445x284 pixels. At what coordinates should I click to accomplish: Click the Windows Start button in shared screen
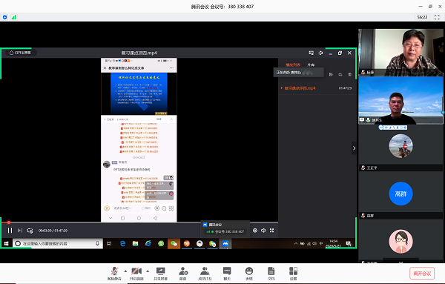[6, 243]
